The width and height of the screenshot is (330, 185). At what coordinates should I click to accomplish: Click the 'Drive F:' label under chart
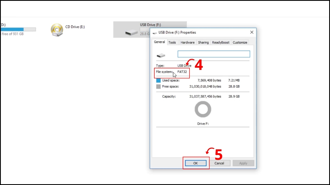pos(203,124)
